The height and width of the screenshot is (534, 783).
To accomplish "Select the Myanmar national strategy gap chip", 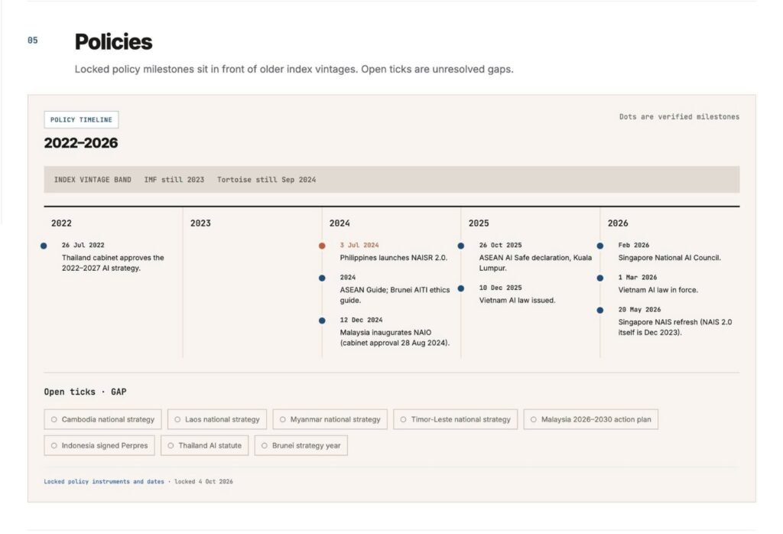I will [x=330, y=419].
